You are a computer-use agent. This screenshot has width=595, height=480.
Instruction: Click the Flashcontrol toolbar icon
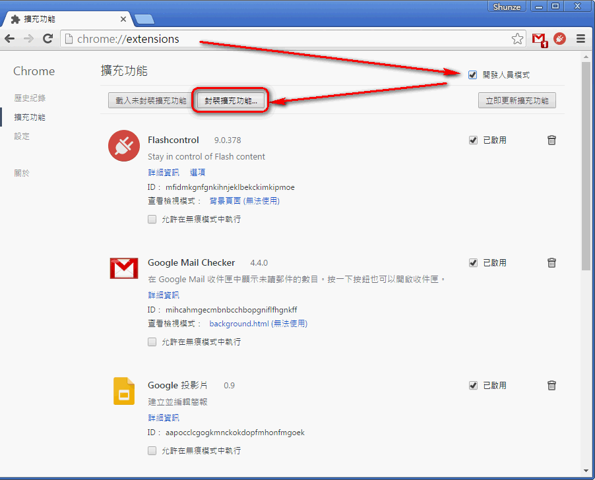560,39
